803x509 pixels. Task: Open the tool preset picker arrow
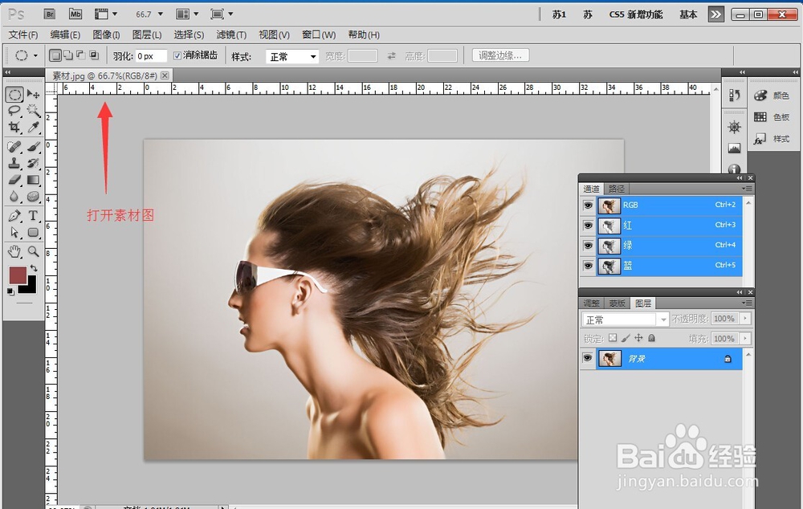[x=35, y=55]
